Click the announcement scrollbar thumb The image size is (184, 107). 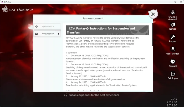152,34
